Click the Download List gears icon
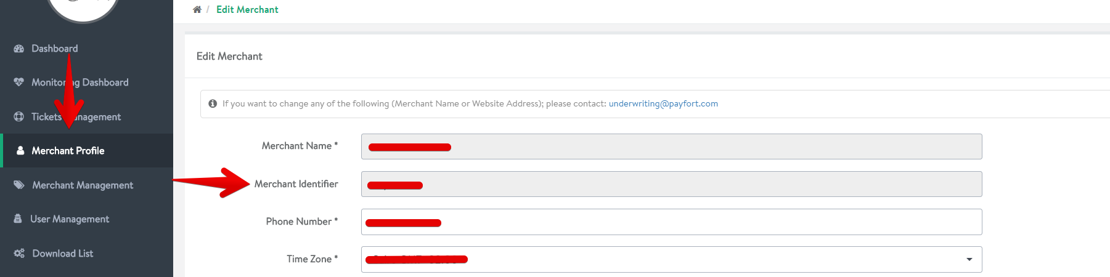1110x277 pixels. pyautogui.click(x=19, y=253)
